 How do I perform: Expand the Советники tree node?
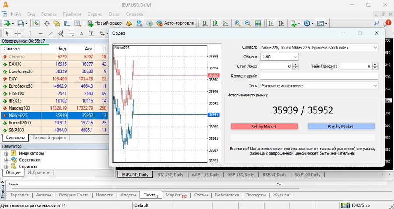coord(6,160)
